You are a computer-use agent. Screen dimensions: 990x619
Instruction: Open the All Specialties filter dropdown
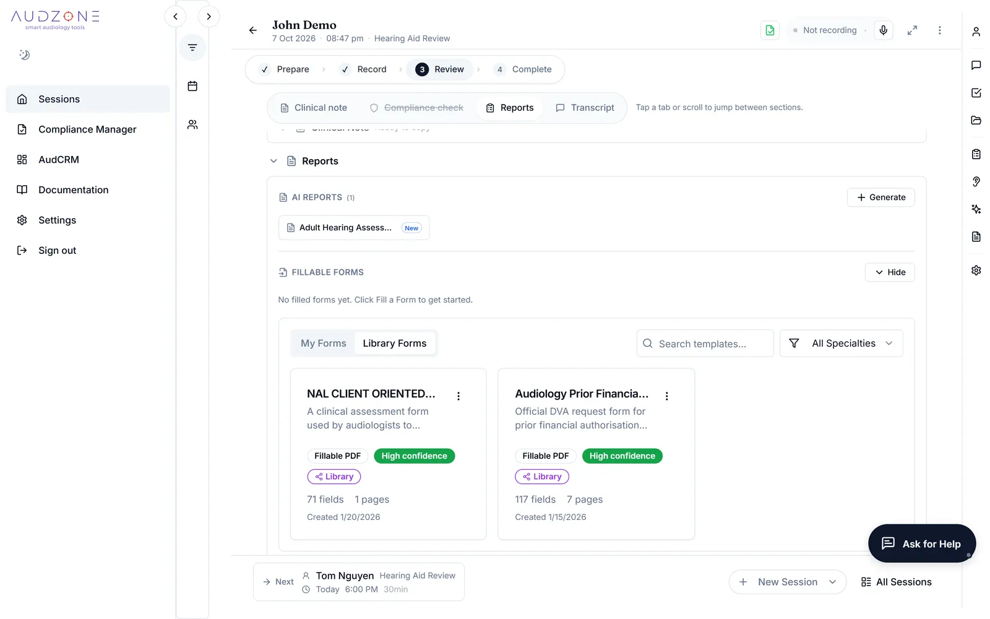[841, 343]
